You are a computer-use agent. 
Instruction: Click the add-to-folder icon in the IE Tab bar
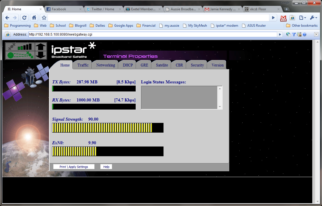click(x=299, y=34)
